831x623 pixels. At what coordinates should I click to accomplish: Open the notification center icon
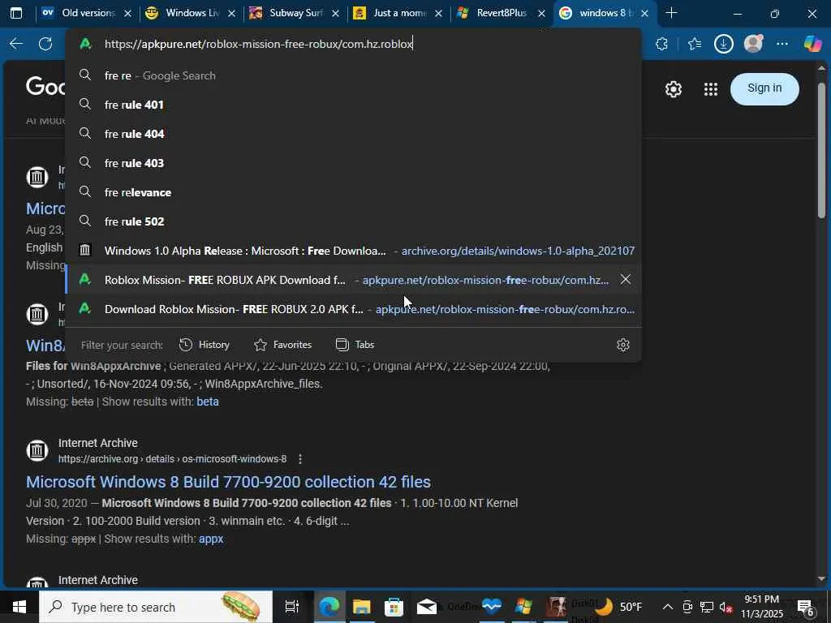(806, 607)
